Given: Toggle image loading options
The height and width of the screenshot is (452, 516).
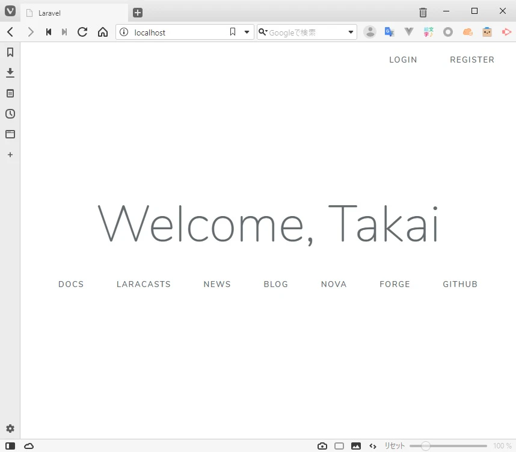Looking at the screenshot, I should (356, 446).
